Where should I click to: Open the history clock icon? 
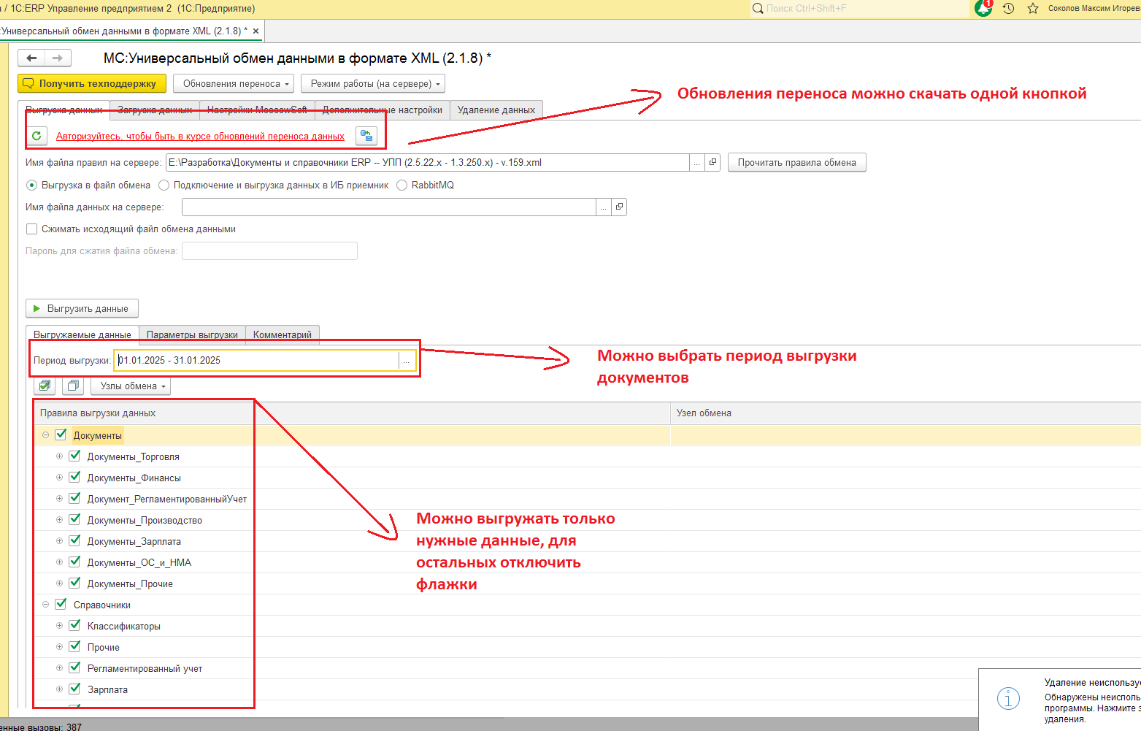(x=1008, y=8)
